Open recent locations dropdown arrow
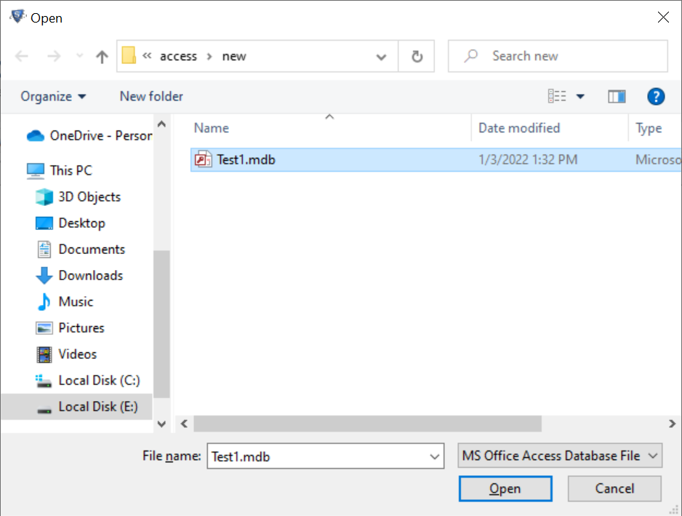 click(x=79, y=56)
